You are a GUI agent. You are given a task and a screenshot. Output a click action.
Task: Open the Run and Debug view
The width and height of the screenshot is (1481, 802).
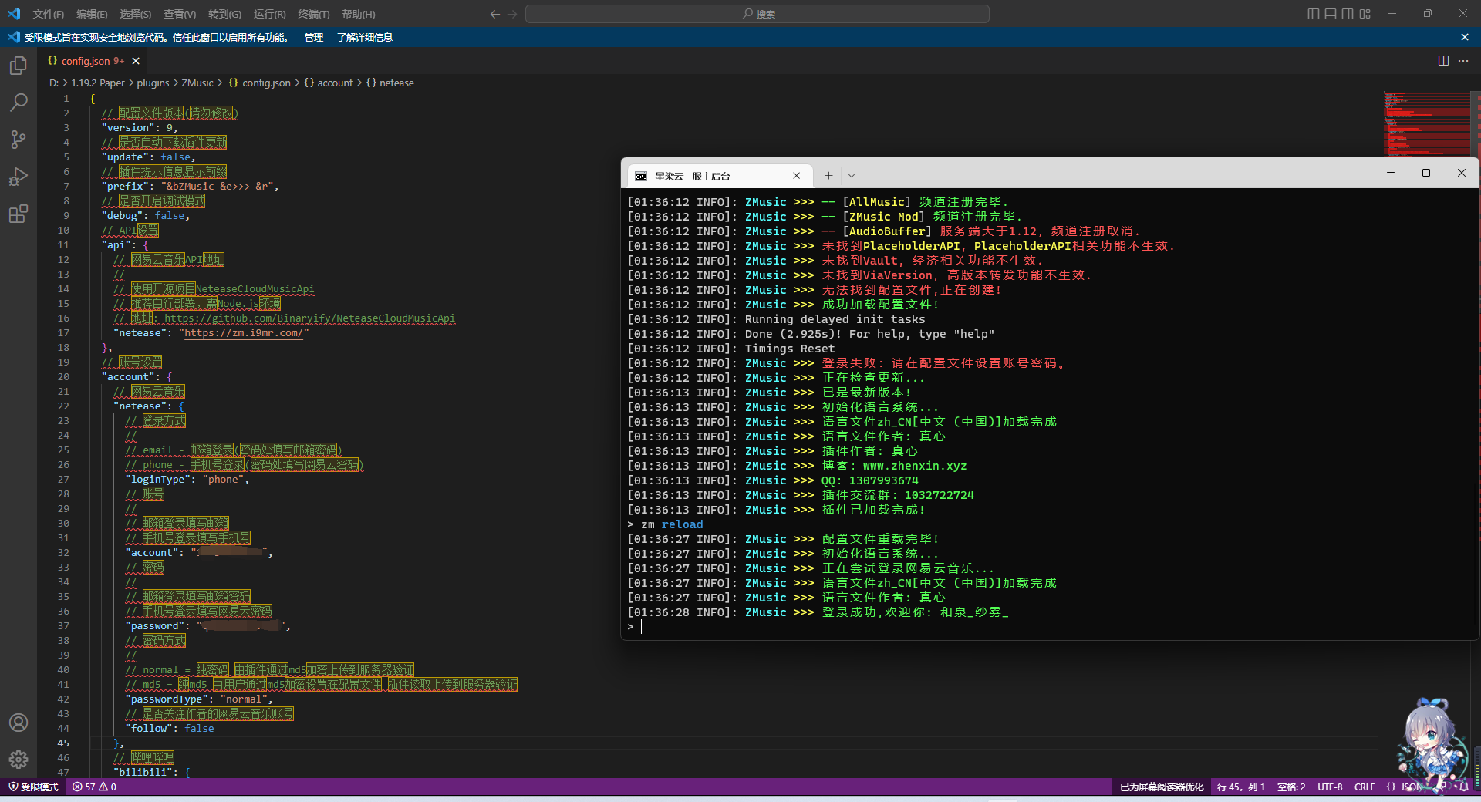19,177
